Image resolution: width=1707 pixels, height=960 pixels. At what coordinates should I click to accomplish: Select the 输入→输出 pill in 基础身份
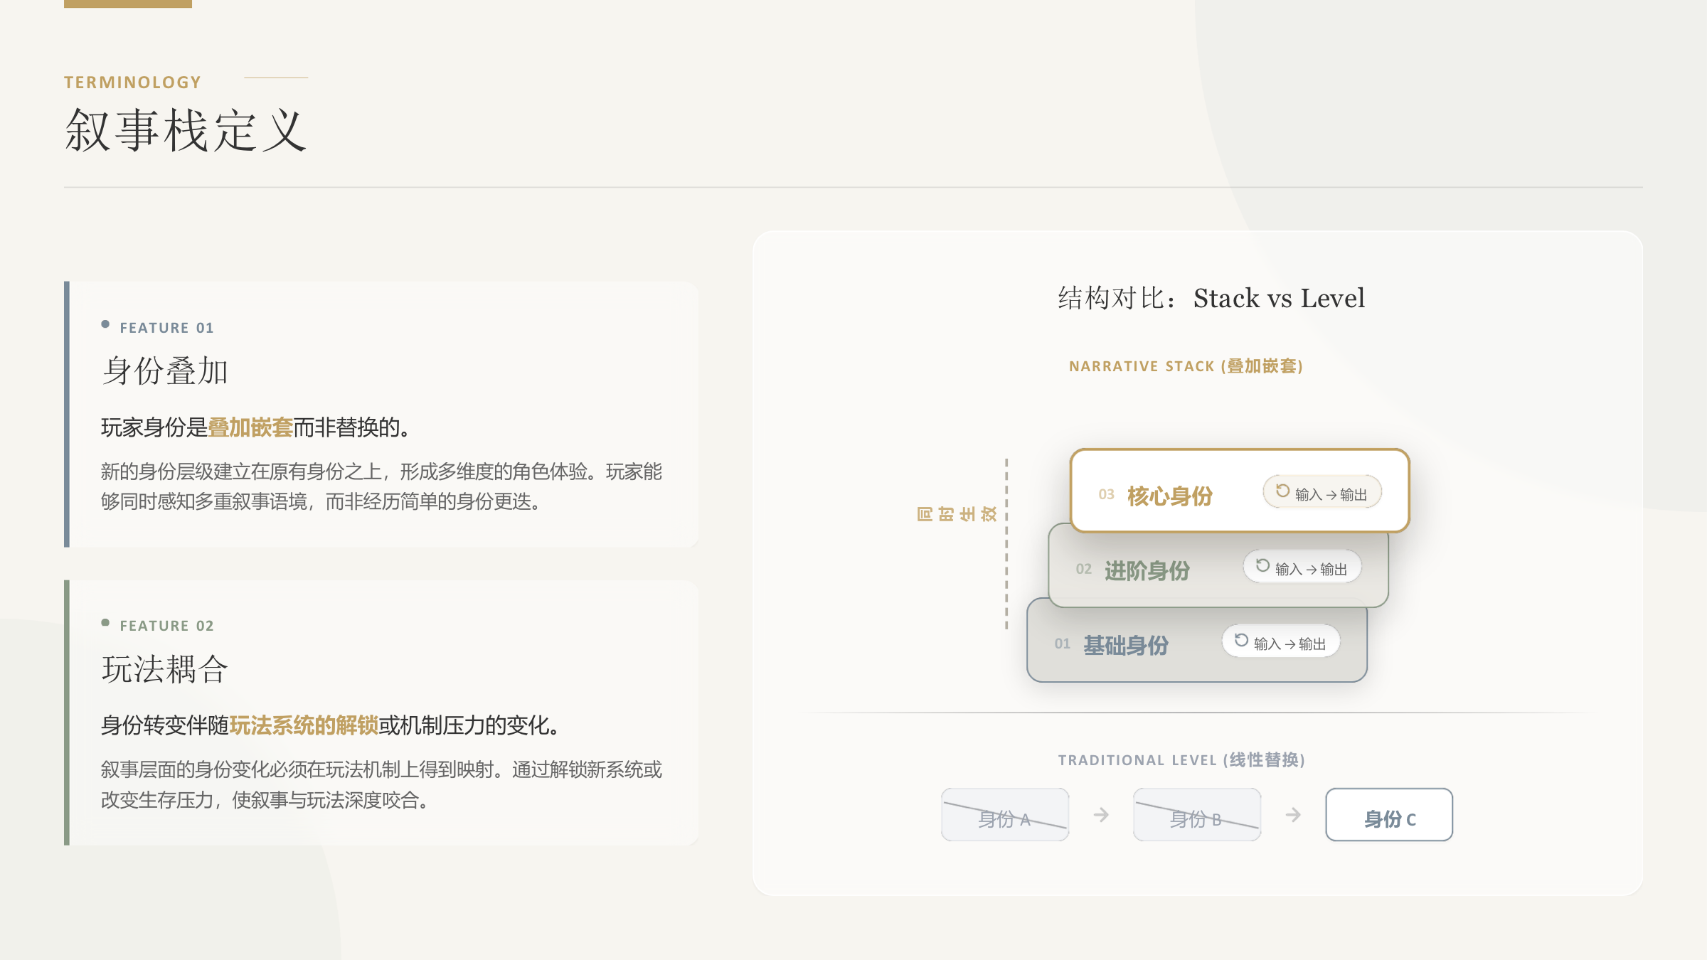[x=1281, y=641]
